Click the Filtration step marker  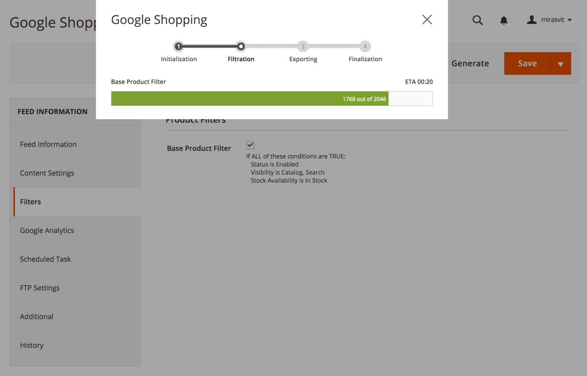[x=241, y=46]
